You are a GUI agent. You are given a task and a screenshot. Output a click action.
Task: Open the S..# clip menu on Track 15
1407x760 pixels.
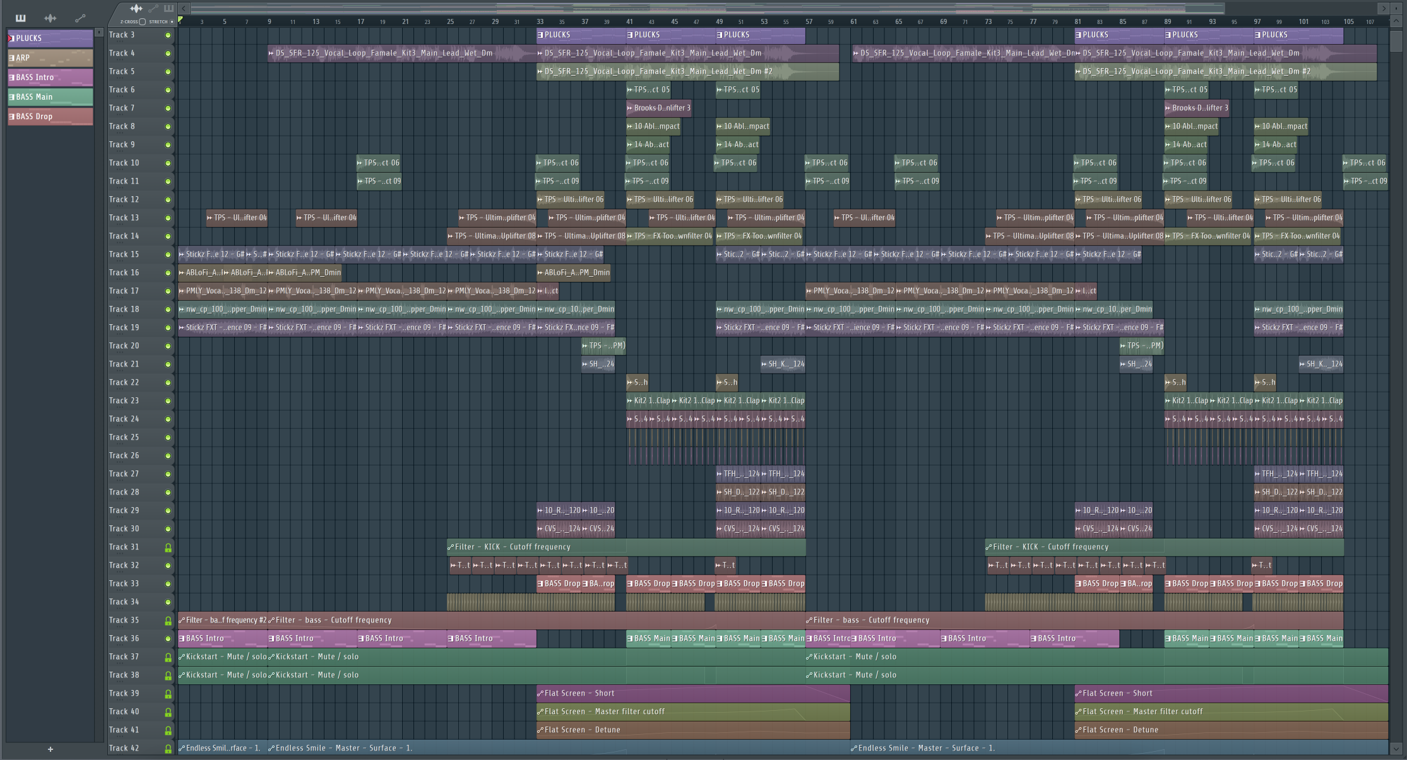click(x=249, y=254)
